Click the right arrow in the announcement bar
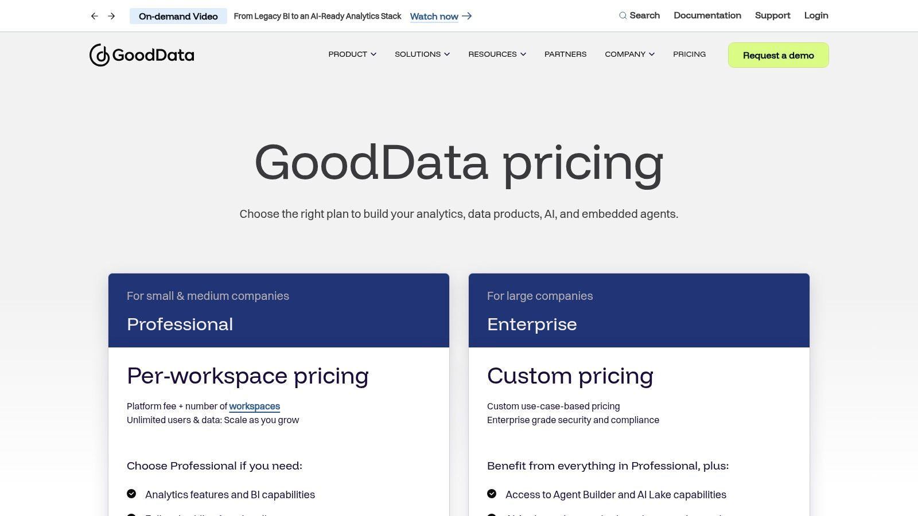918x516 pixels. click(111, 16)
